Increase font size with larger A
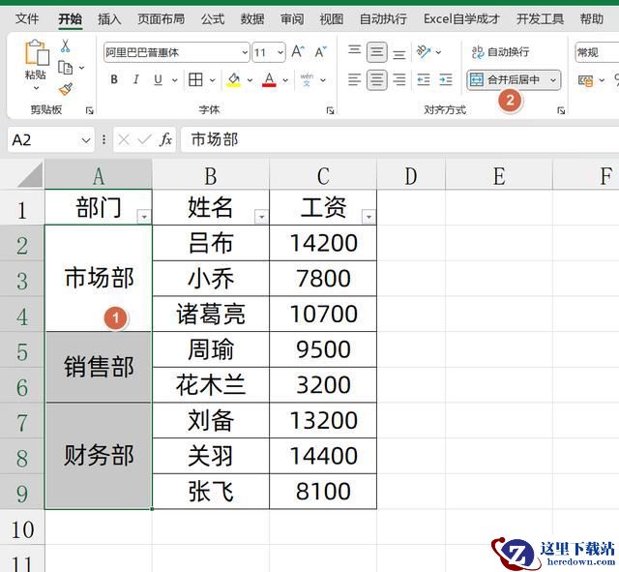The height and width of the screenshot is (572, 619). click(x=298, y=51)
